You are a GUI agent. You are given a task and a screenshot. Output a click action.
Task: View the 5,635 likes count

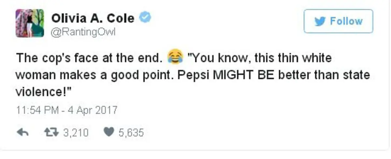(131, 133)
